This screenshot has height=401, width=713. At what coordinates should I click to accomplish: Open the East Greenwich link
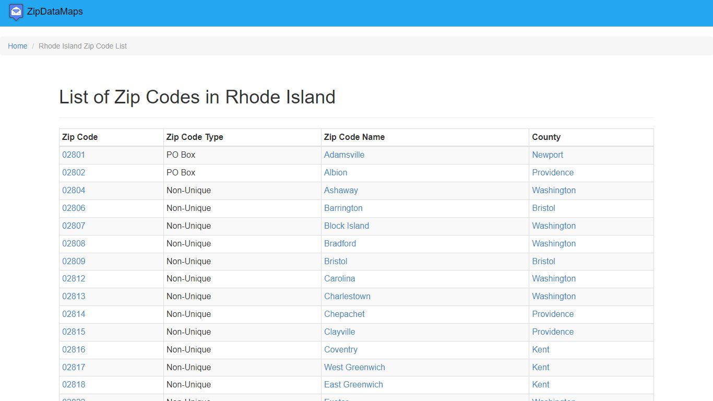pos(353,385)
